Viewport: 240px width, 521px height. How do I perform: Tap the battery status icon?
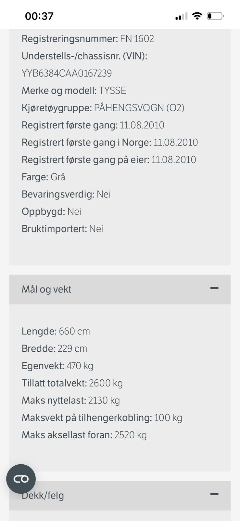point(215,16)
